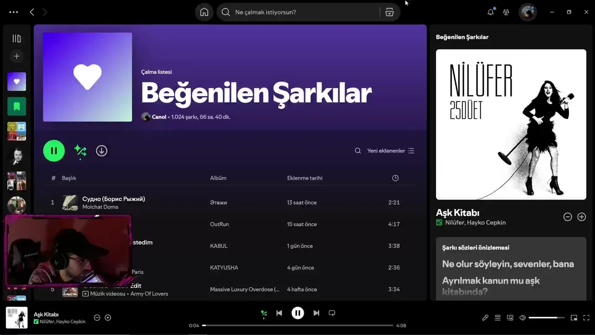Sort by the Albüm column header
This screenshot has height=335, width=595.
[x=218, y=178]
